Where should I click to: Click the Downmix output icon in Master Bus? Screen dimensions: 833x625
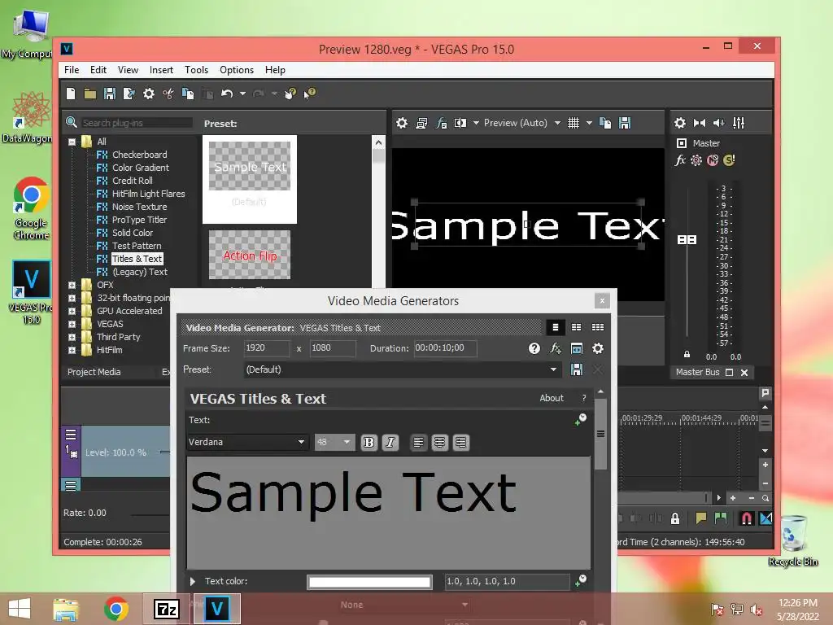[x=700, y=124]
